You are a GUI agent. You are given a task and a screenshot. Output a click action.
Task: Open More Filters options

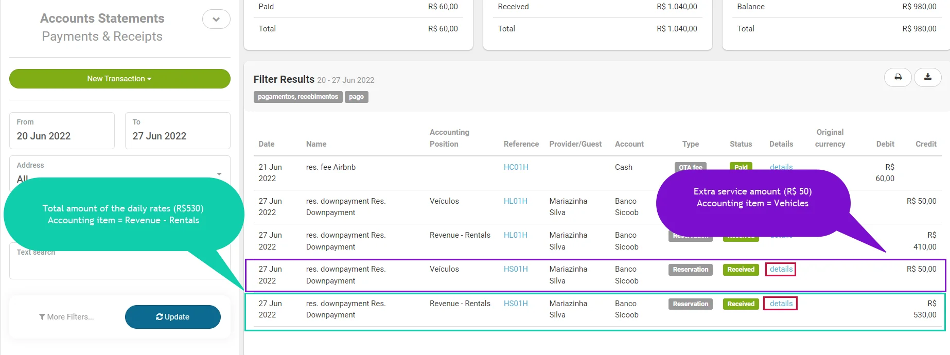pyautogui.click(x=66, y=317)
